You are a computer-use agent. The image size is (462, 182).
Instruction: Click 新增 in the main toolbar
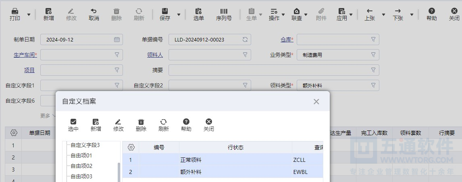[x=49, y=14]
